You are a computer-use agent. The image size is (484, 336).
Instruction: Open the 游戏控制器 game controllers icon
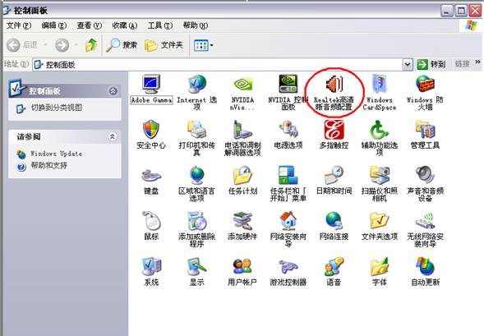288,272
